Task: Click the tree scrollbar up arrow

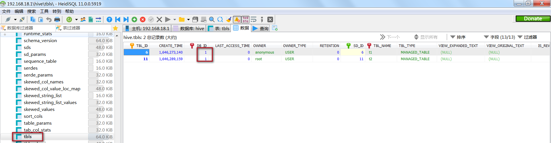Action: (x=117, y=36)
